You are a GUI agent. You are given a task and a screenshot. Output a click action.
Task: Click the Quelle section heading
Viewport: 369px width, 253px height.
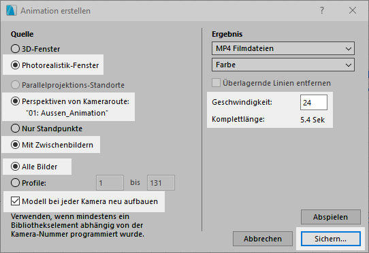[22, 34]
